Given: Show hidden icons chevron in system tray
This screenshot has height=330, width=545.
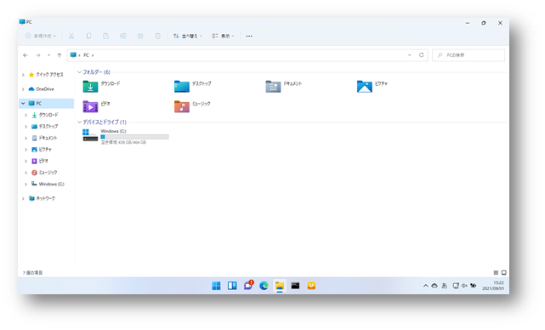Looking at the screenshot, I should pyautogui.click(x=425, y=286).
